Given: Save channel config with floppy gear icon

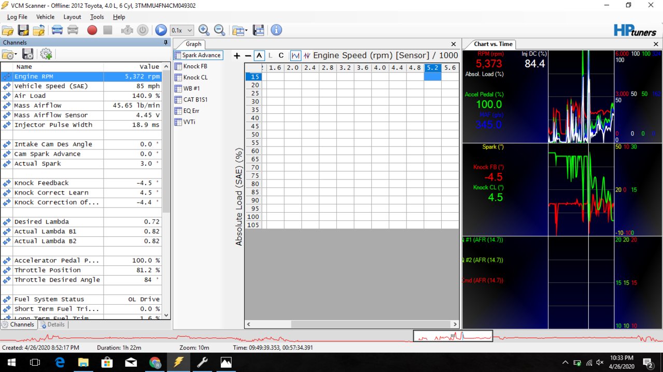Looking at the screenshot, I should click(x=28, y=54).
